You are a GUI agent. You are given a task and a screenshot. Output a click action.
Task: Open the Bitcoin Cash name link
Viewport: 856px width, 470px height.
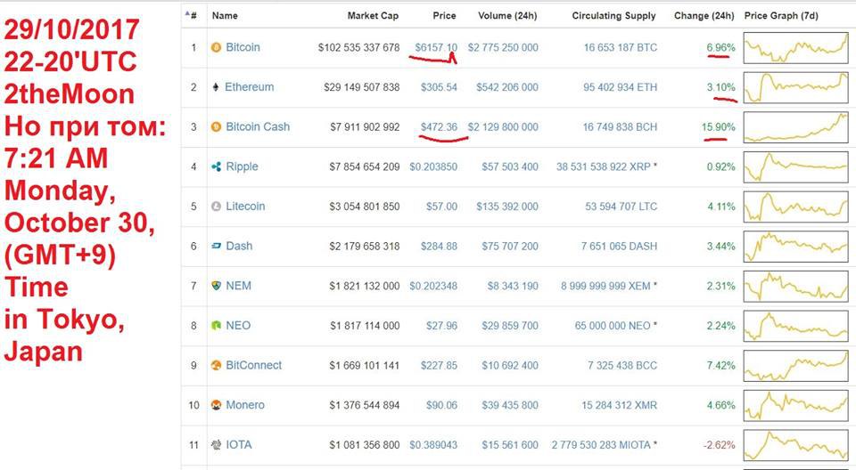coord(258,127)
